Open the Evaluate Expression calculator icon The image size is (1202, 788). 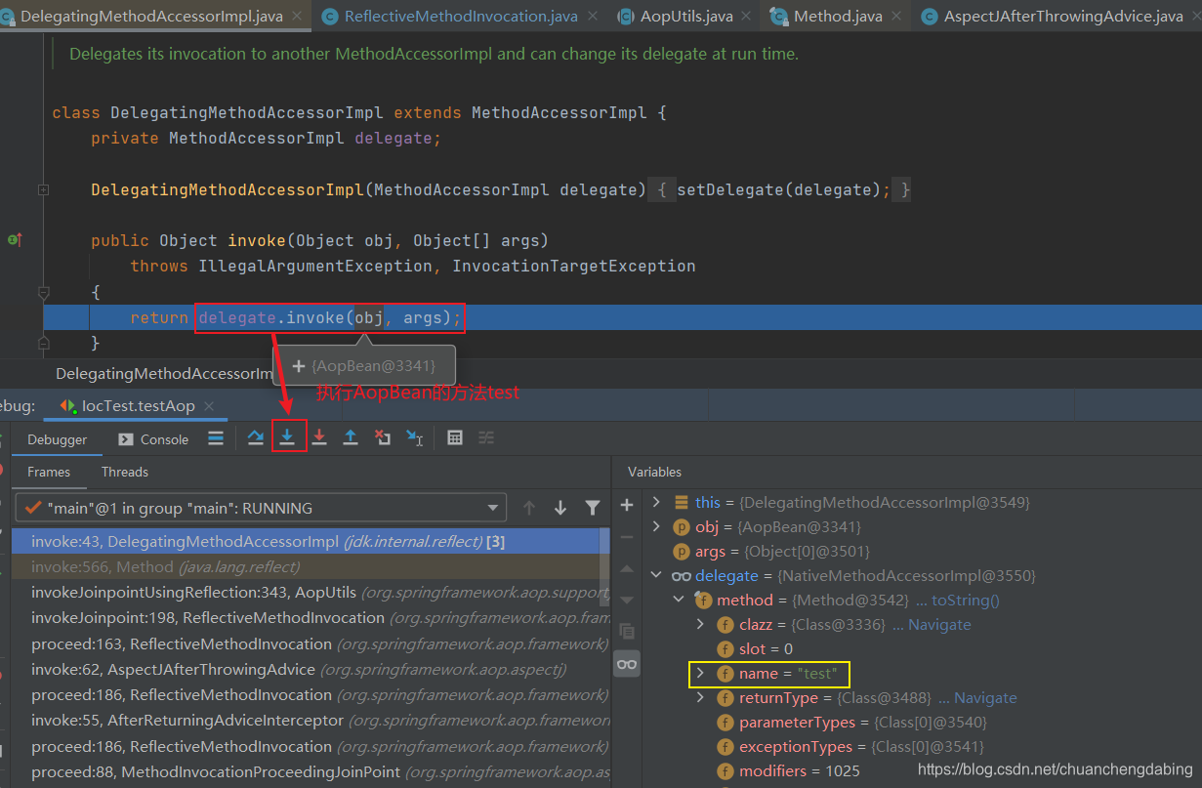coord(455,439)
